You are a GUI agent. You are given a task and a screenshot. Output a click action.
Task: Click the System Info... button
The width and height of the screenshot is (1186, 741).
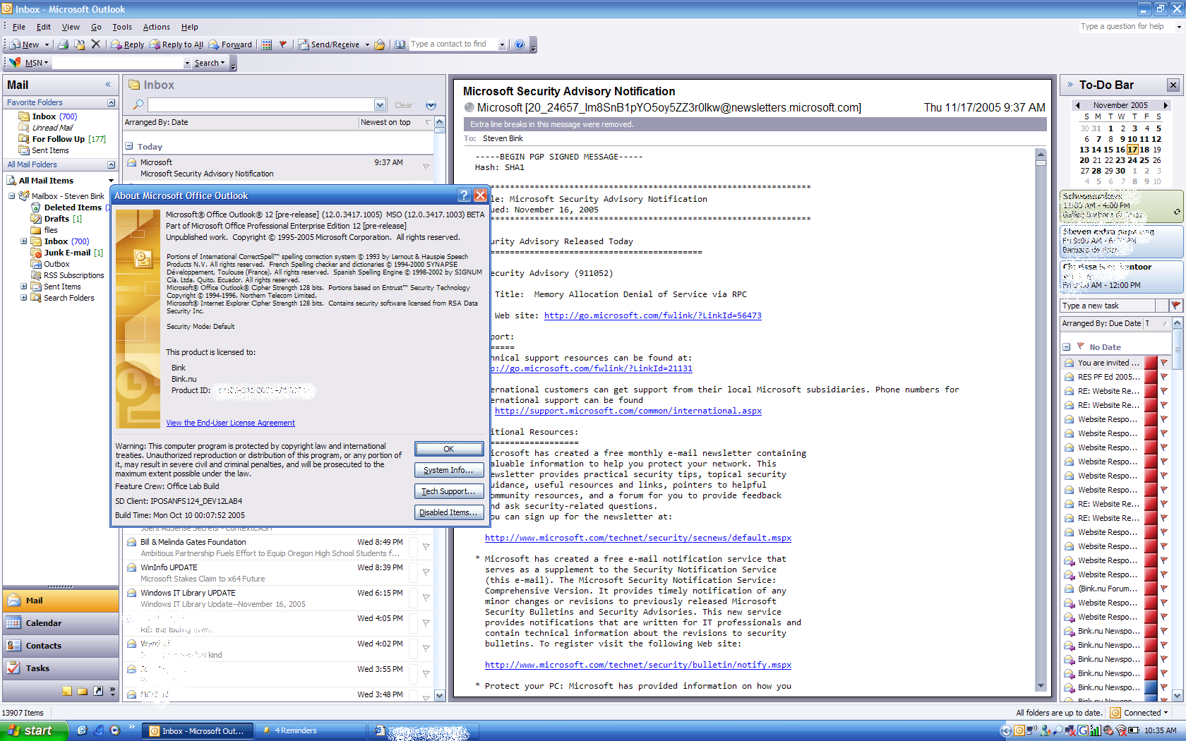point(449,470)
